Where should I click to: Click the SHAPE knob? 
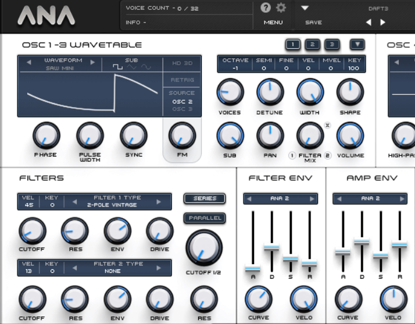click(350, 92)
